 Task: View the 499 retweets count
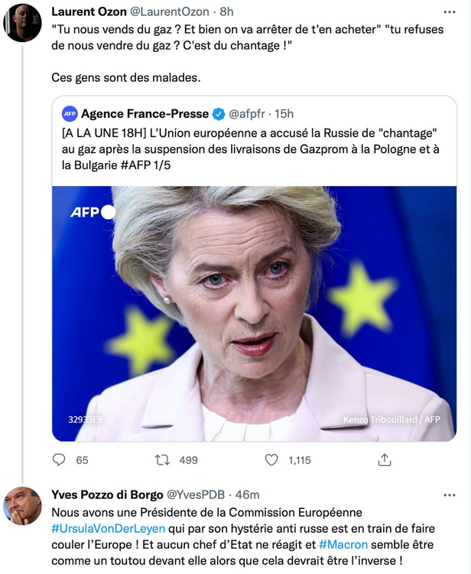coord(187,460)
